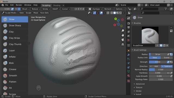Open the Output properties tab
The height and width of the screenshot is (98, 174).
pos(129,27)
